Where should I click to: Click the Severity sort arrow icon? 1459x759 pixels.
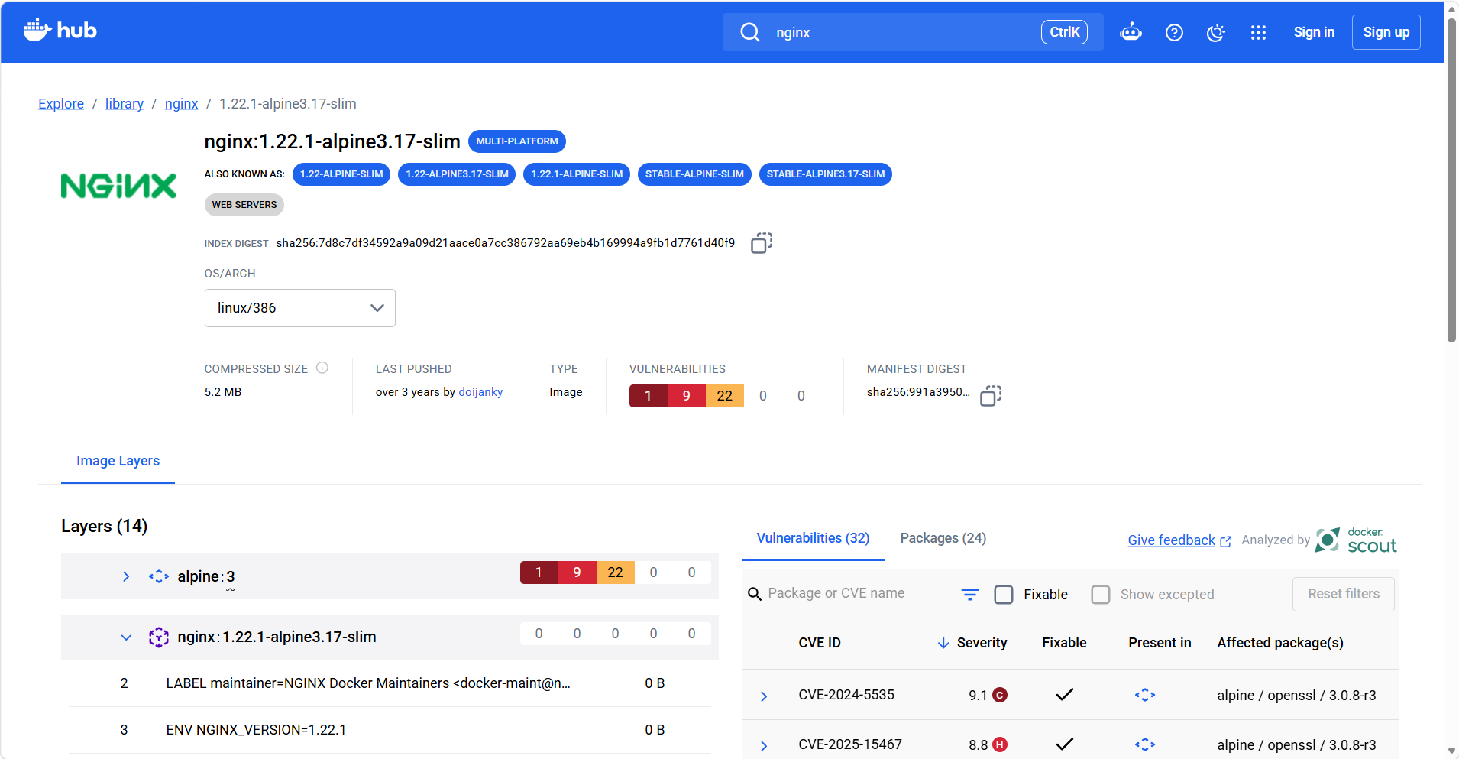click(x=943, y=643)
